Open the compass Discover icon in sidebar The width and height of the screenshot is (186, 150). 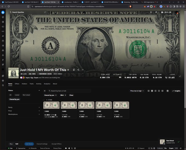(3, 17)
